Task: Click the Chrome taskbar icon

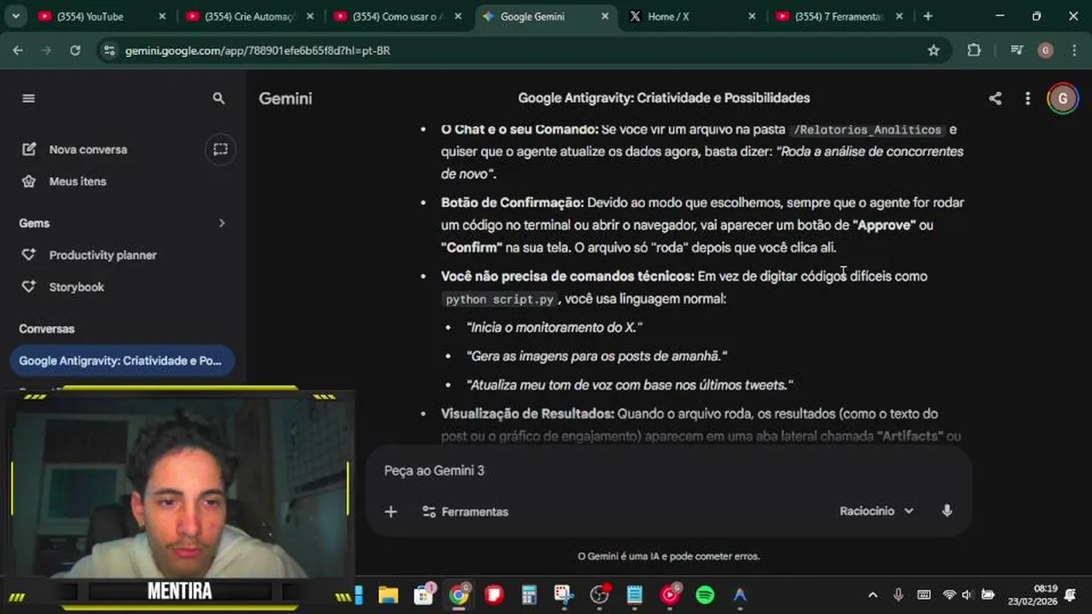Action: (x=459, y=595)
